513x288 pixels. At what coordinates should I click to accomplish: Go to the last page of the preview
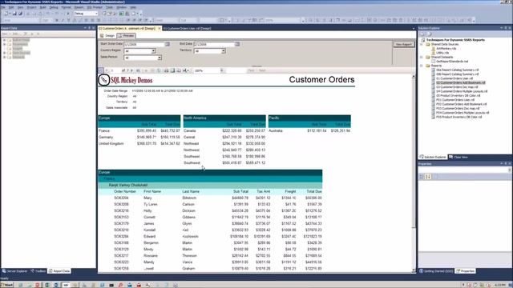coord(138,70)
